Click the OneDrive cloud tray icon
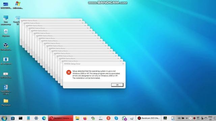The image size is (216, 121). pyautogui.click(x=206, y=118)
